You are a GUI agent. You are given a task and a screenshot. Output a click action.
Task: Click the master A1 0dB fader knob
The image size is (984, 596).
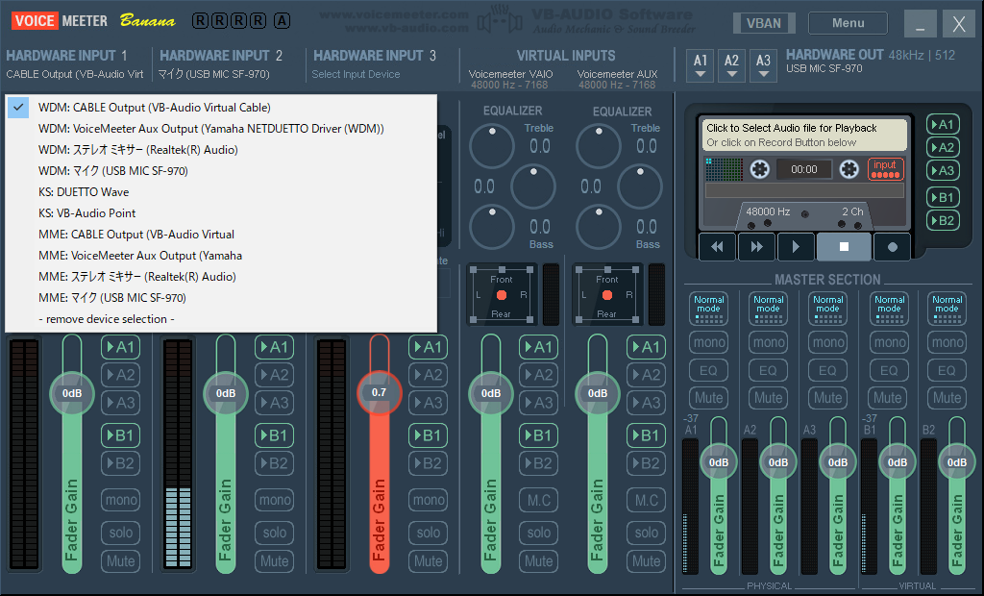[719, 462]
